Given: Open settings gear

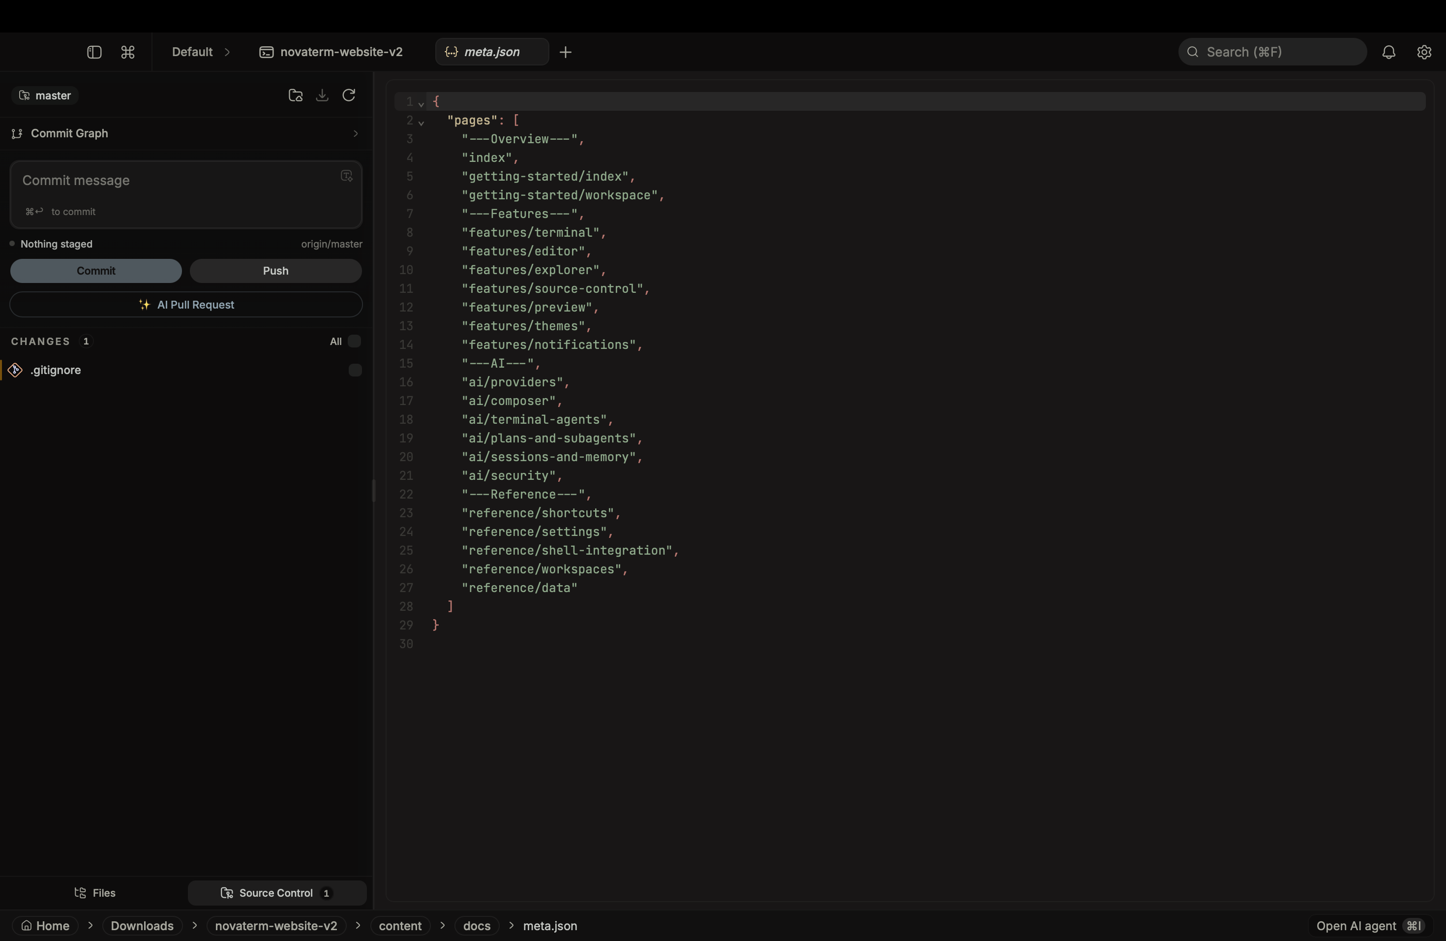Looking at the screenshot, I should (x=1424, y=52).
